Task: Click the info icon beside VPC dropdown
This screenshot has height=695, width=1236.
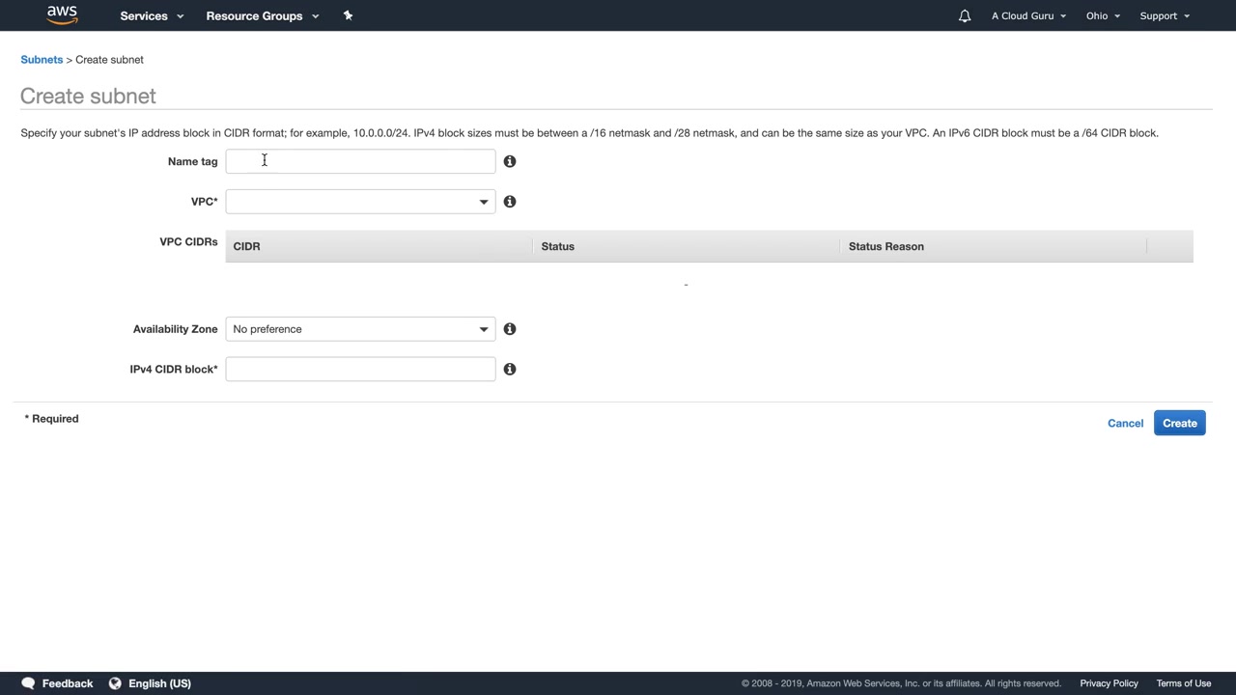Action: (x=510, y=202)
